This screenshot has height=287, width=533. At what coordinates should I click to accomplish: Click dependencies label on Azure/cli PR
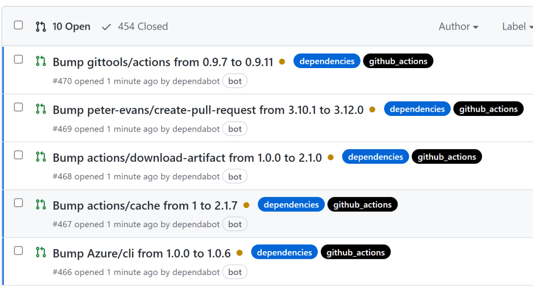click(284, 253)
